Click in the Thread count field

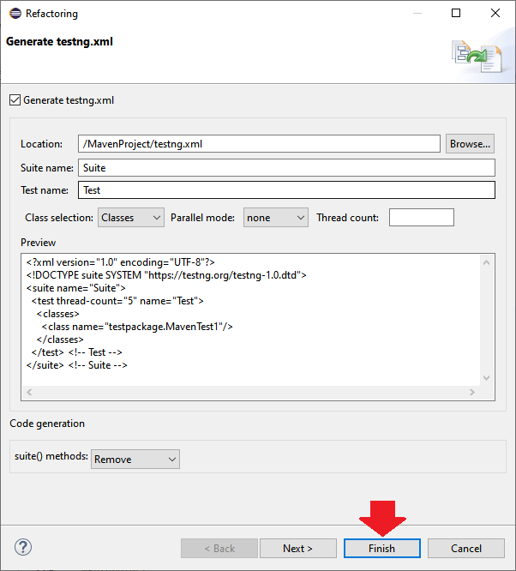[x=422, y=218]
